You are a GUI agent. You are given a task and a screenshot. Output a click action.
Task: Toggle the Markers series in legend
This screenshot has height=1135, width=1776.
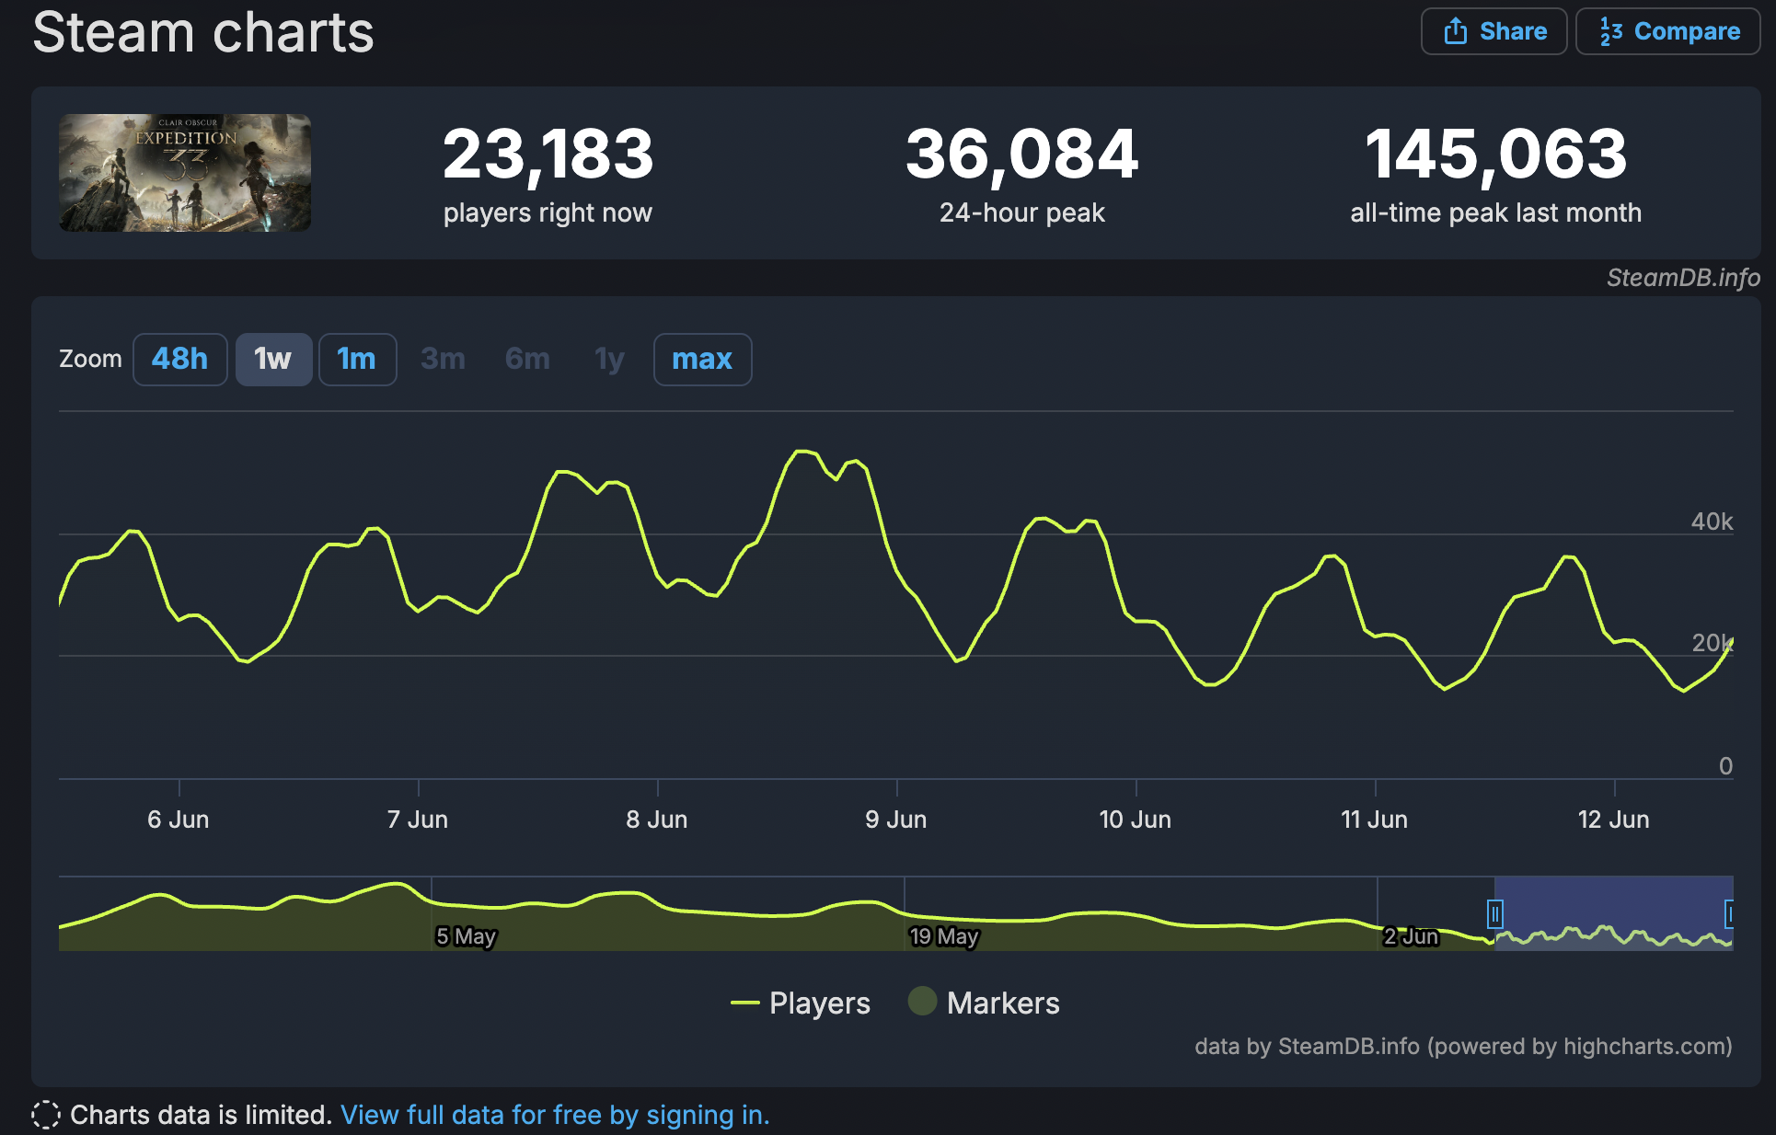(x=984, y=1003)
